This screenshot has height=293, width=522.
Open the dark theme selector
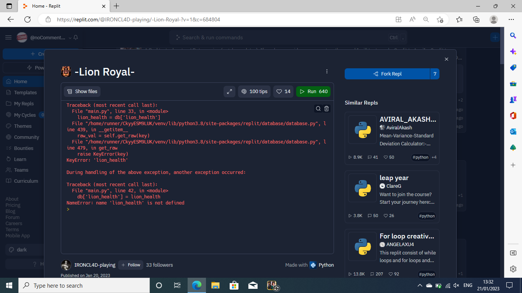click(25, 250)
